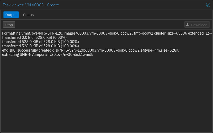Close the Task viewer dialog
This screenshot has width=213, height=133.
click(208, 5)
